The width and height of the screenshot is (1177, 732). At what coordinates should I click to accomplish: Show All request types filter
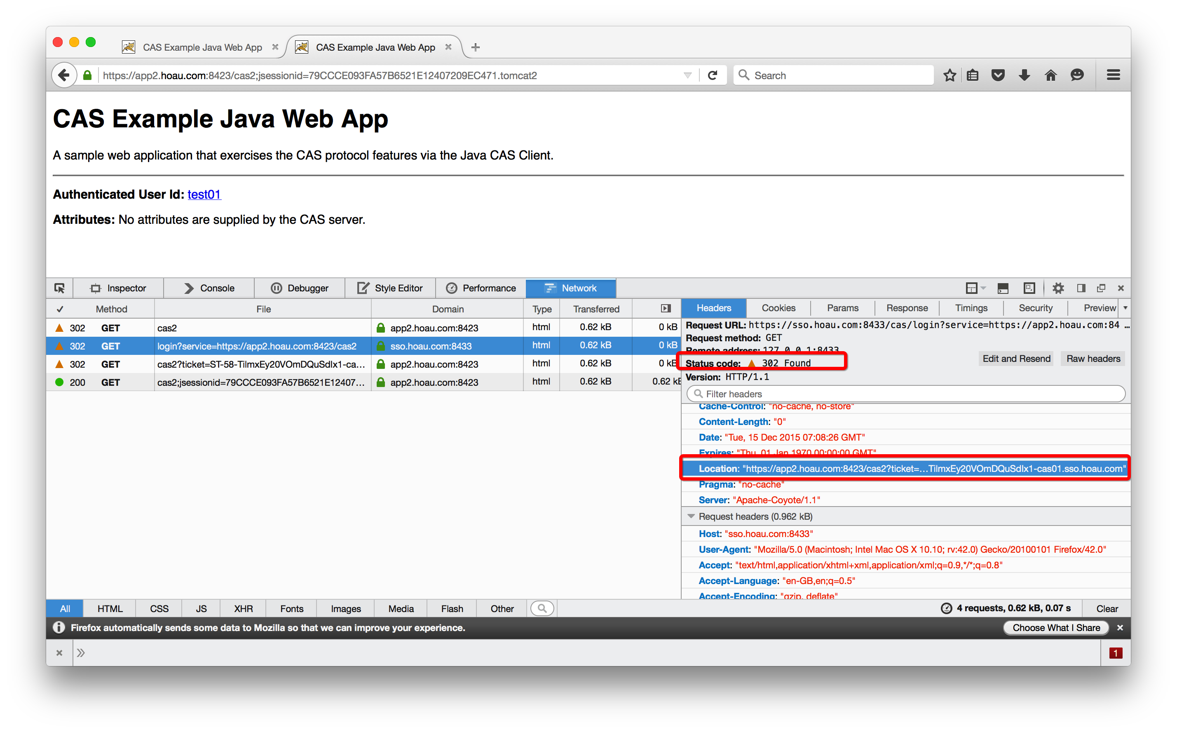65,608
